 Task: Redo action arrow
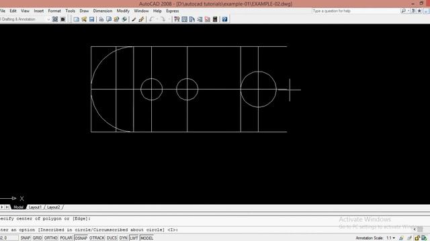pyautogui.click(x=163, y=19)
